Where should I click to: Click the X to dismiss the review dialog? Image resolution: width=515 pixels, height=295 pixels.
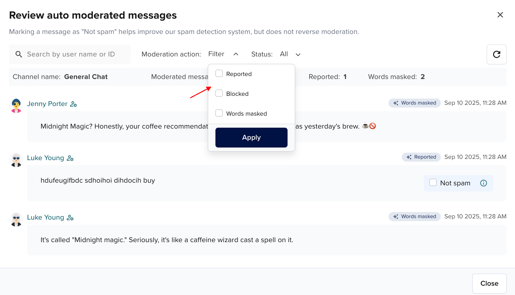500,15
